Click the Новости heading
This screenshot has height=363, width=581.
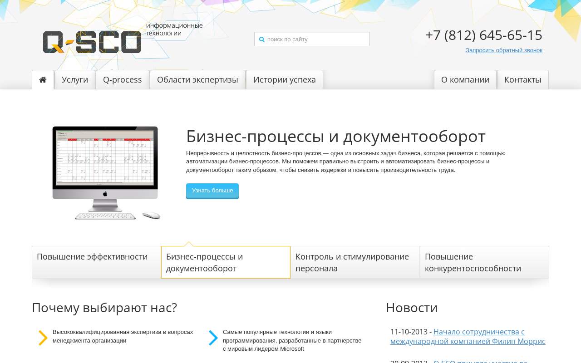coord(412,308)
